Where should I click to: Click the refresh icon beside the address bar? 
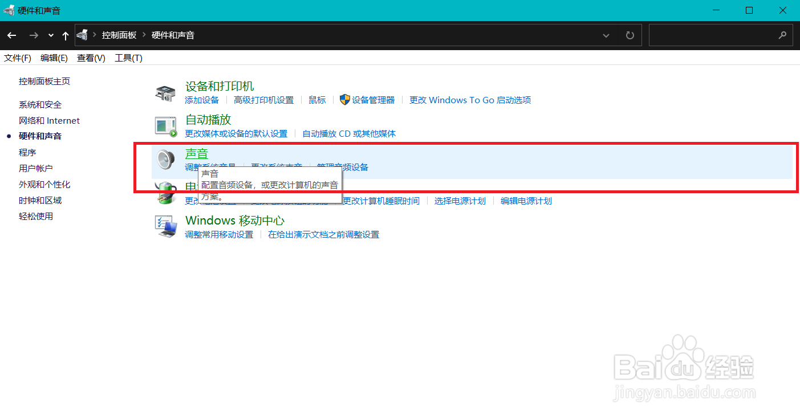[630, 35]
